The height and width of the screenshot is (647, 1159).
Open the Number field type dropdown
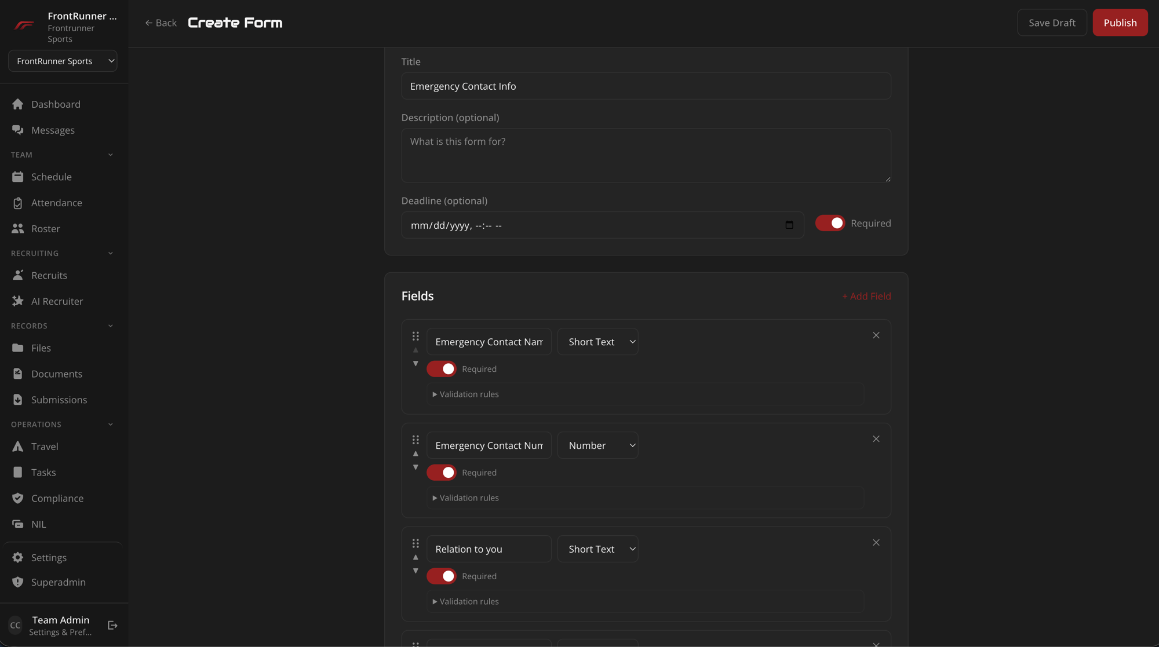point(598,445)
